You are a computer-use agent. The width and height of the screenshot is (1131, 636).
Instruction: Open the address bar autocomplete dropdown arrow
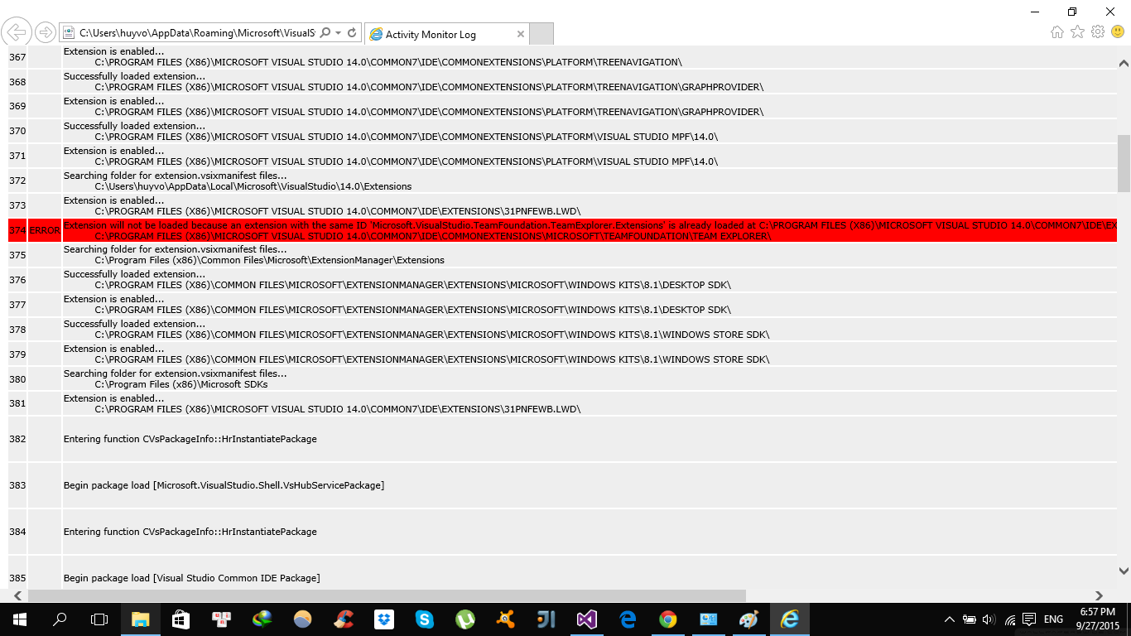coord(339,33)
